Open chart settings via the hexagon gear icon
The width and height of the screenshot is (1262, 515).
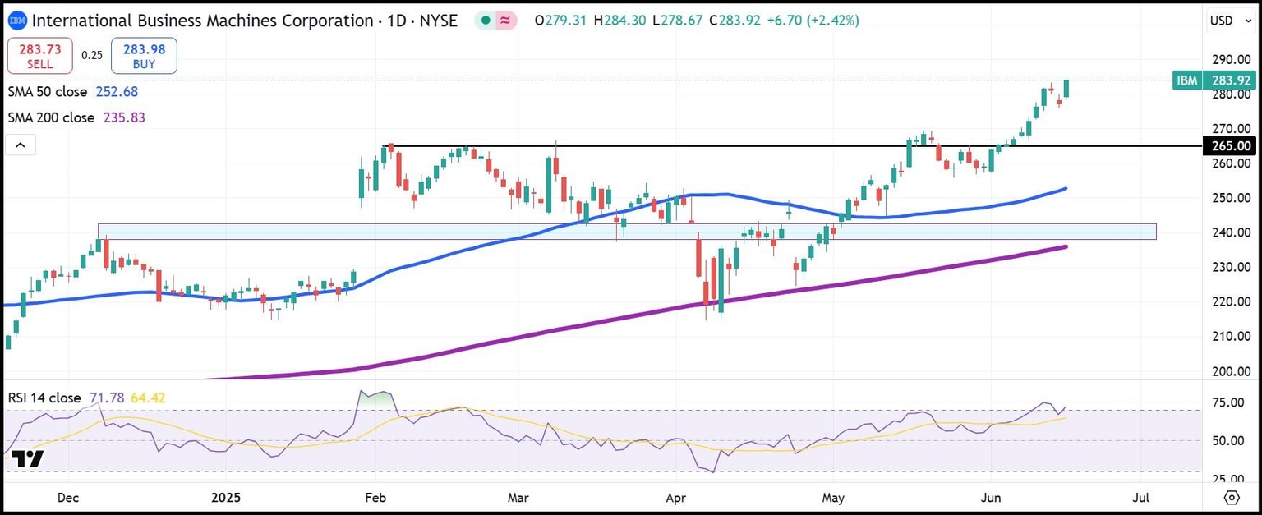click(1233, 498)
